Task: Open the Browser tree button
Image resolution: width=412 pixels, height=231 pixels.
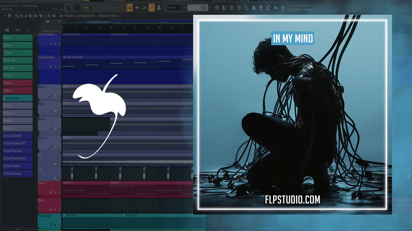Action: 247,8
